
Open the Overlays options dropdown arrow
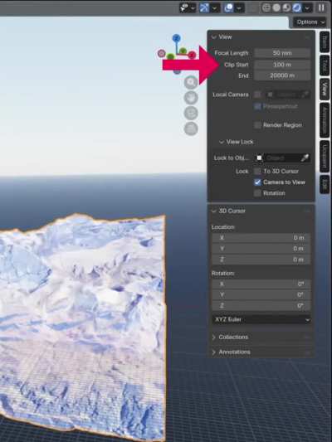coord(239,8)
